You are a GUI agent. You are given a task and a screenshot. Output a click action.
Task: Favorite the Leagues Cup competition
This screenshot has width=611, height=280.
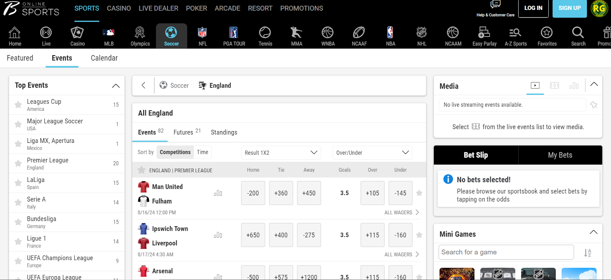(x=18, y=105)
